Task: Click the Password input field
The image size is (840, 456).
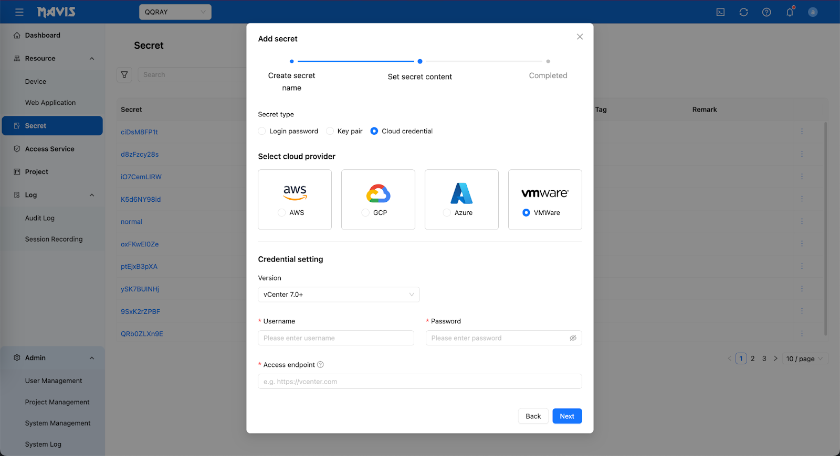Action: 504,338
